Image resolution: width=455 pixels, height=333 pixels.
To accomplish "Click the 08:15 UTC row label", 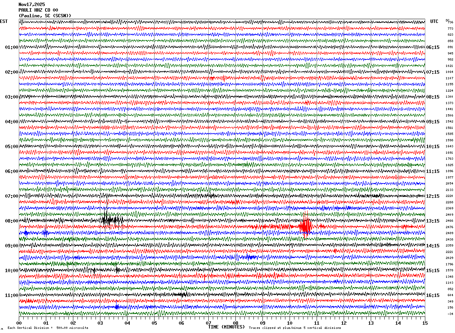I will coord(433,97).
